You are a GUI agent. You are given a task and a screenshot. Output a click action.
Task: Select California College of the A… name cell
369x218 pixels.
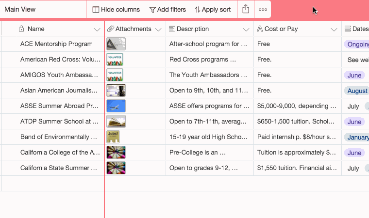53,153
